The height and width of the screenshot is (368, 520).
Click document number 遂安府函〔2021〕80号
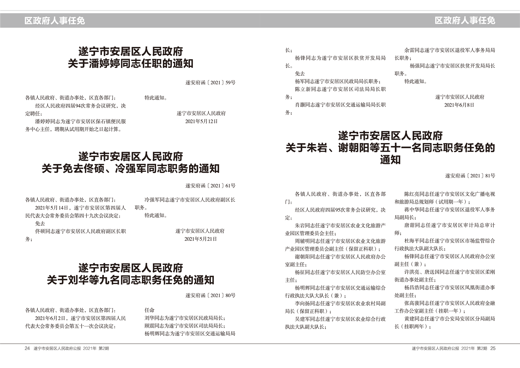(x=210, y=296)
